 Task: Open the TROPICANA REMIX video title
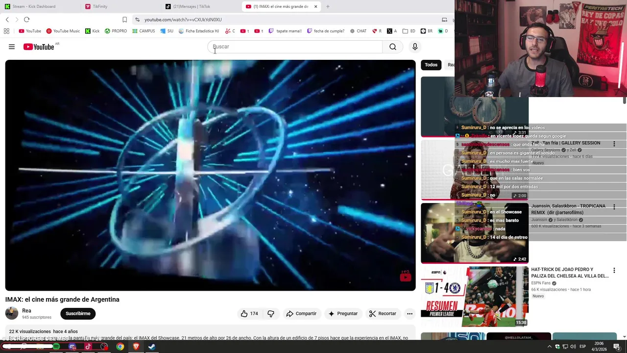point(568,209)
